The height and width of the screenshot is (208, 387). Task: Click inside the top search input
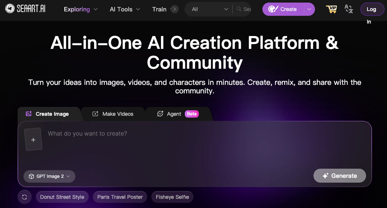tap(247, 10)
